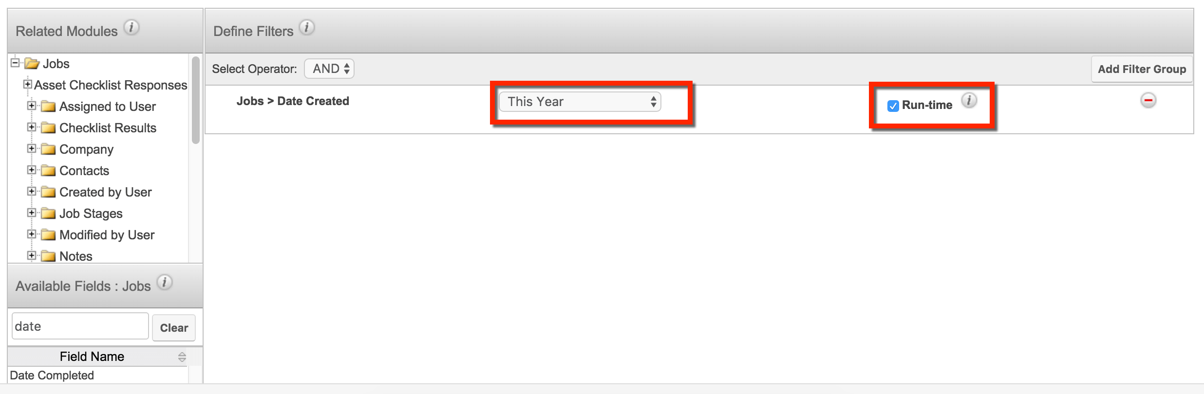Remove the Date Created filter with red minus
The height and width of the screenshot is (394, 1204).
1148,101
